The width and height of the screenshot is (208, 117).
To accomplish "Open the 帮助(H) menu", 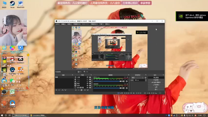I will pyautogui.click(x=107, y=24).
